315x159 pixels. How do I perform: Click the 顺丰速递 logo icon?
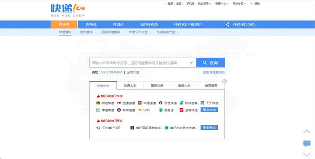(119, 110)
